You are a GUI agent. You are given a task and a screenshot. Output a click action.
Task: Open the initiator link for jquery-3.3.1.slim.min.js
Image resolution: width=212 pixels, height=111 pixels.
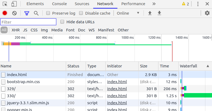117,103
